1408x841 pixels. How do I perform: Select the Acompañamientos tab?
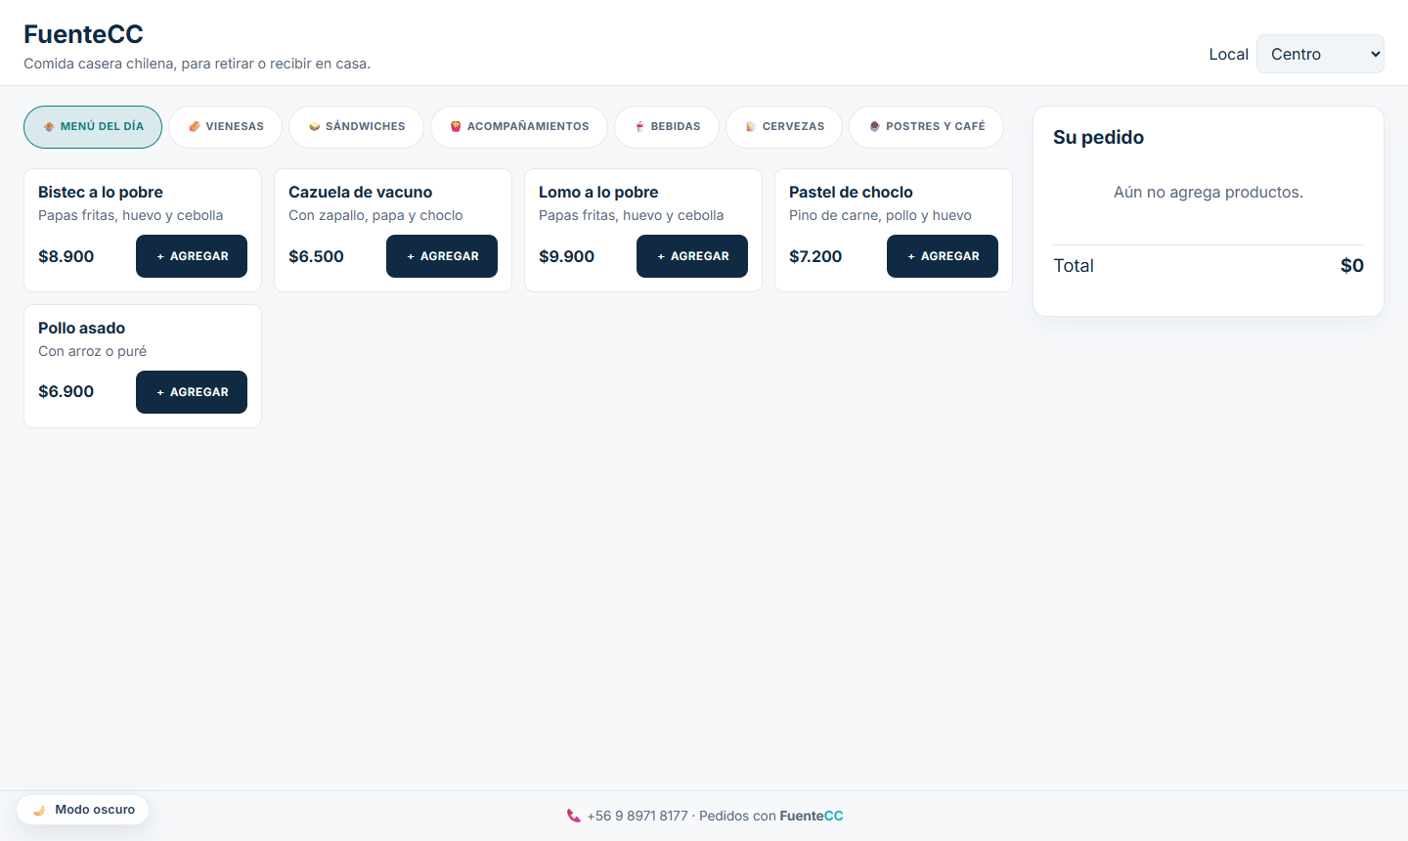(519, 127)
